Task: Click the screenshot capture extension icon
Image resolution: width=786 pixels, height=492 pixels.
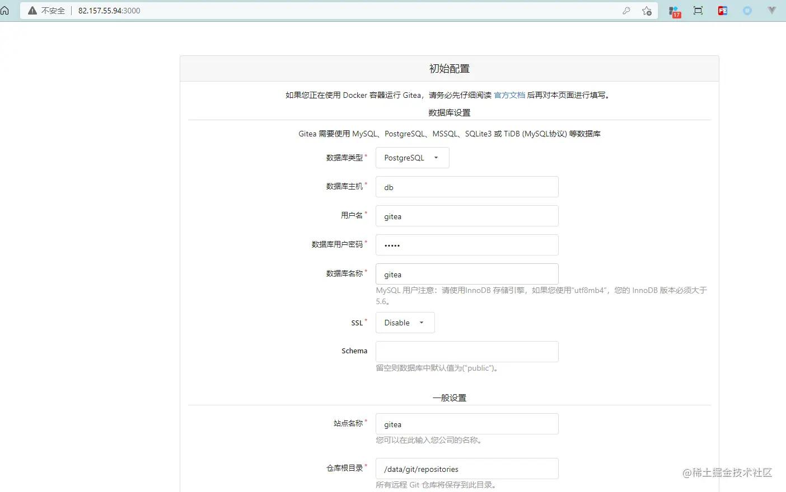Action: pyautogui.click(x=698, y=11)
